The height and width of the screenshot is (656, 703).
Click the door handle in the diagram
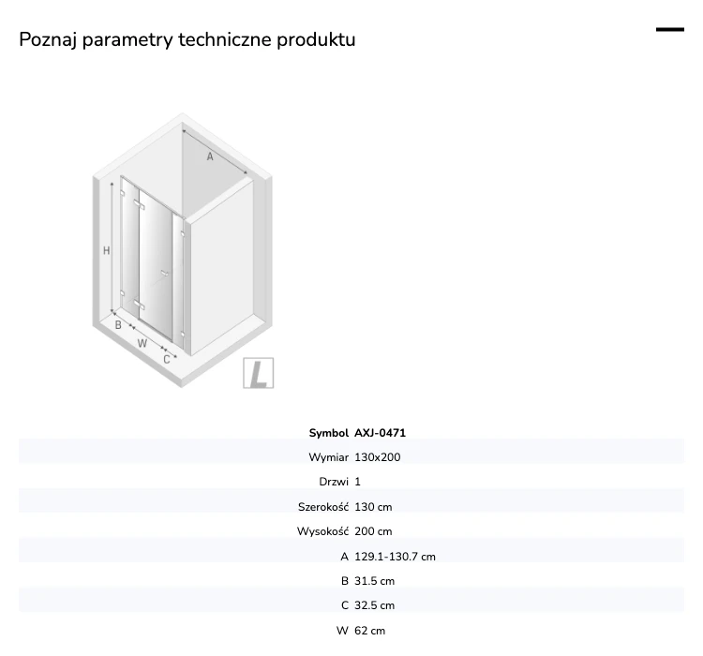165,273
